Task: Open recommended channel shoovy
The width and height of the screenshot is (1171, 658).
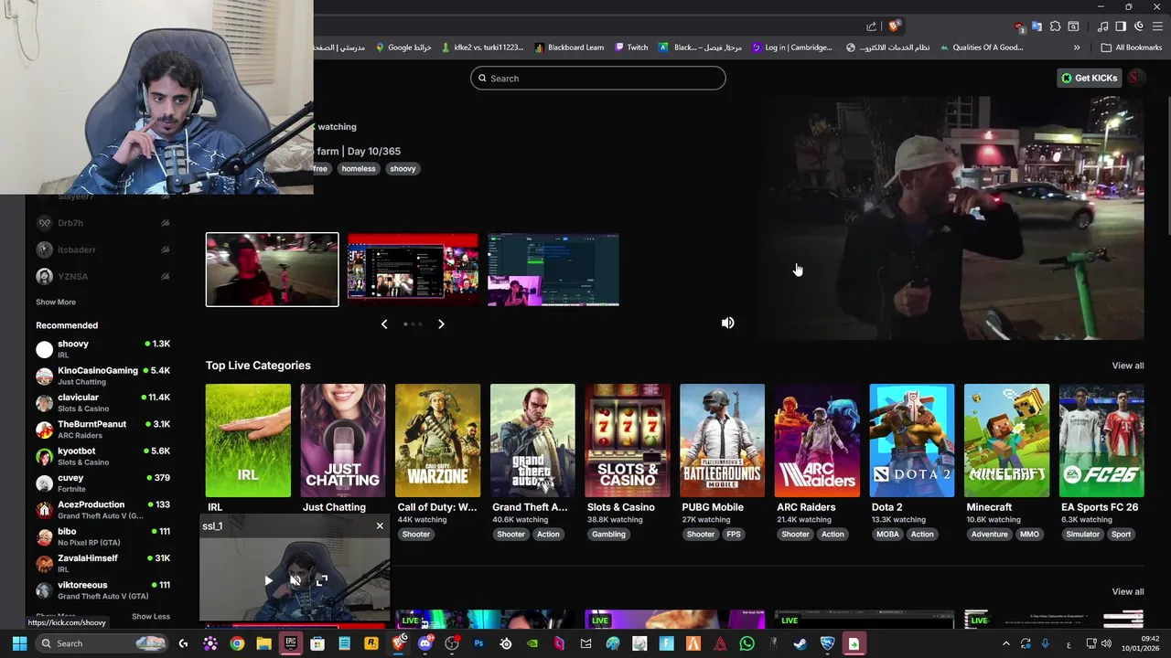Action: [102, 348]
